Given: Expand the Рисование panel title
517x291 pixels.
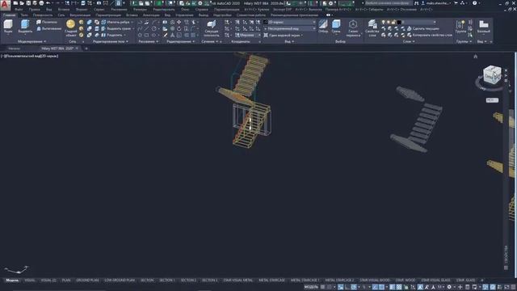Looking at the screenshot, I should point(148,41).
